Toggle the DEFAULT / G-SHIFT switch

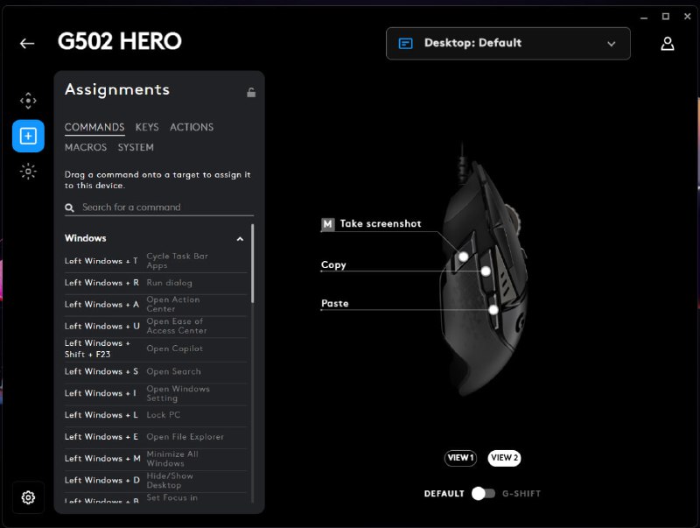(x=484, y=494)
